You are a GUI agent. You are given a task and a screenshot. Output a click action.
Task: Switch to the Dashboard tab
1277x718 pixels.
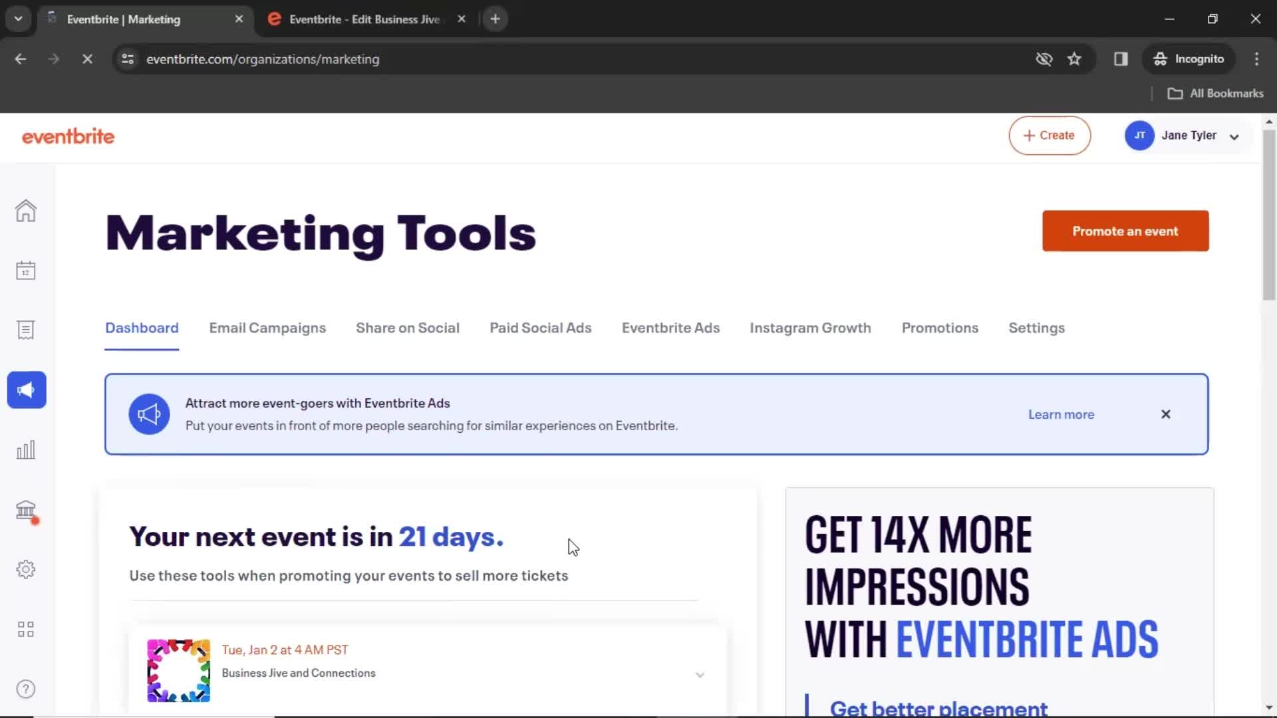142,328
